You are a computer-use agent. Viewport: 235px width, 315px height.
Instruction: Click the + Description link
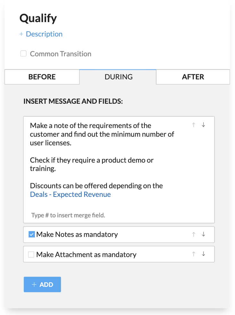coord(41,34)
